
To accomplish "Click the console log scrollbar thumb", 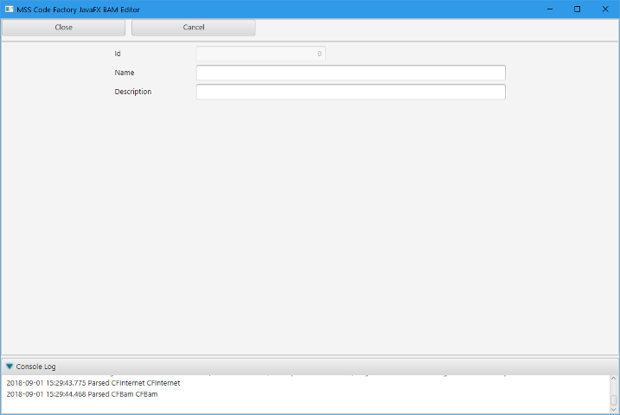I will [x=614, y=400].
